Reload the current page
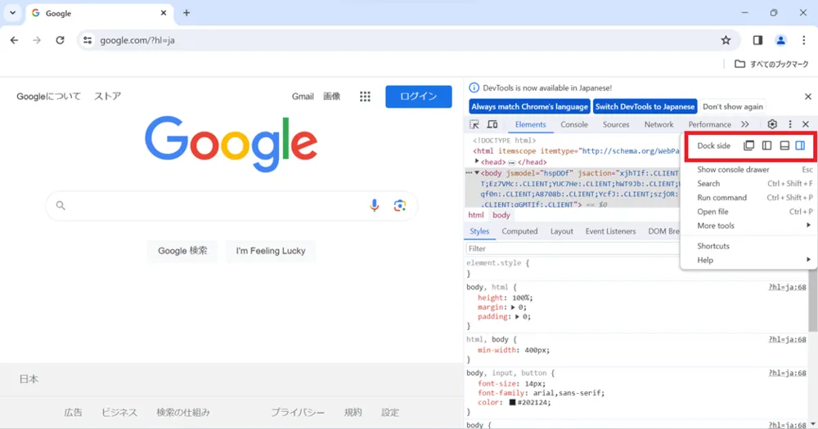The height and width of the screenshot is (429, 818). (60, 40)
